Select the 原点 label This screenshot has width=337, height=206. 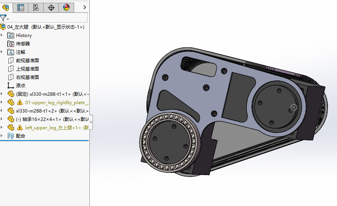pyautogui.click(x=21, y=85)
